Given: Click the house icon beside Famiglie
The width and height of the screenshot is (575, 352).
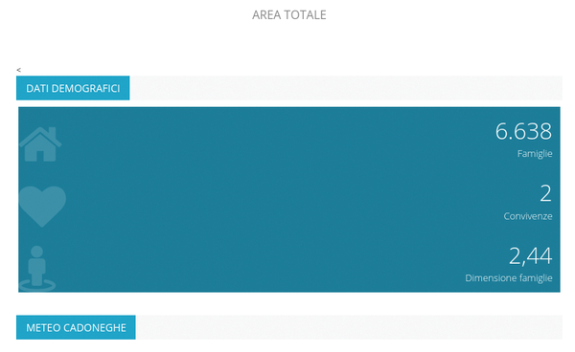Looking at the screenshot, I should click(40, 144).
